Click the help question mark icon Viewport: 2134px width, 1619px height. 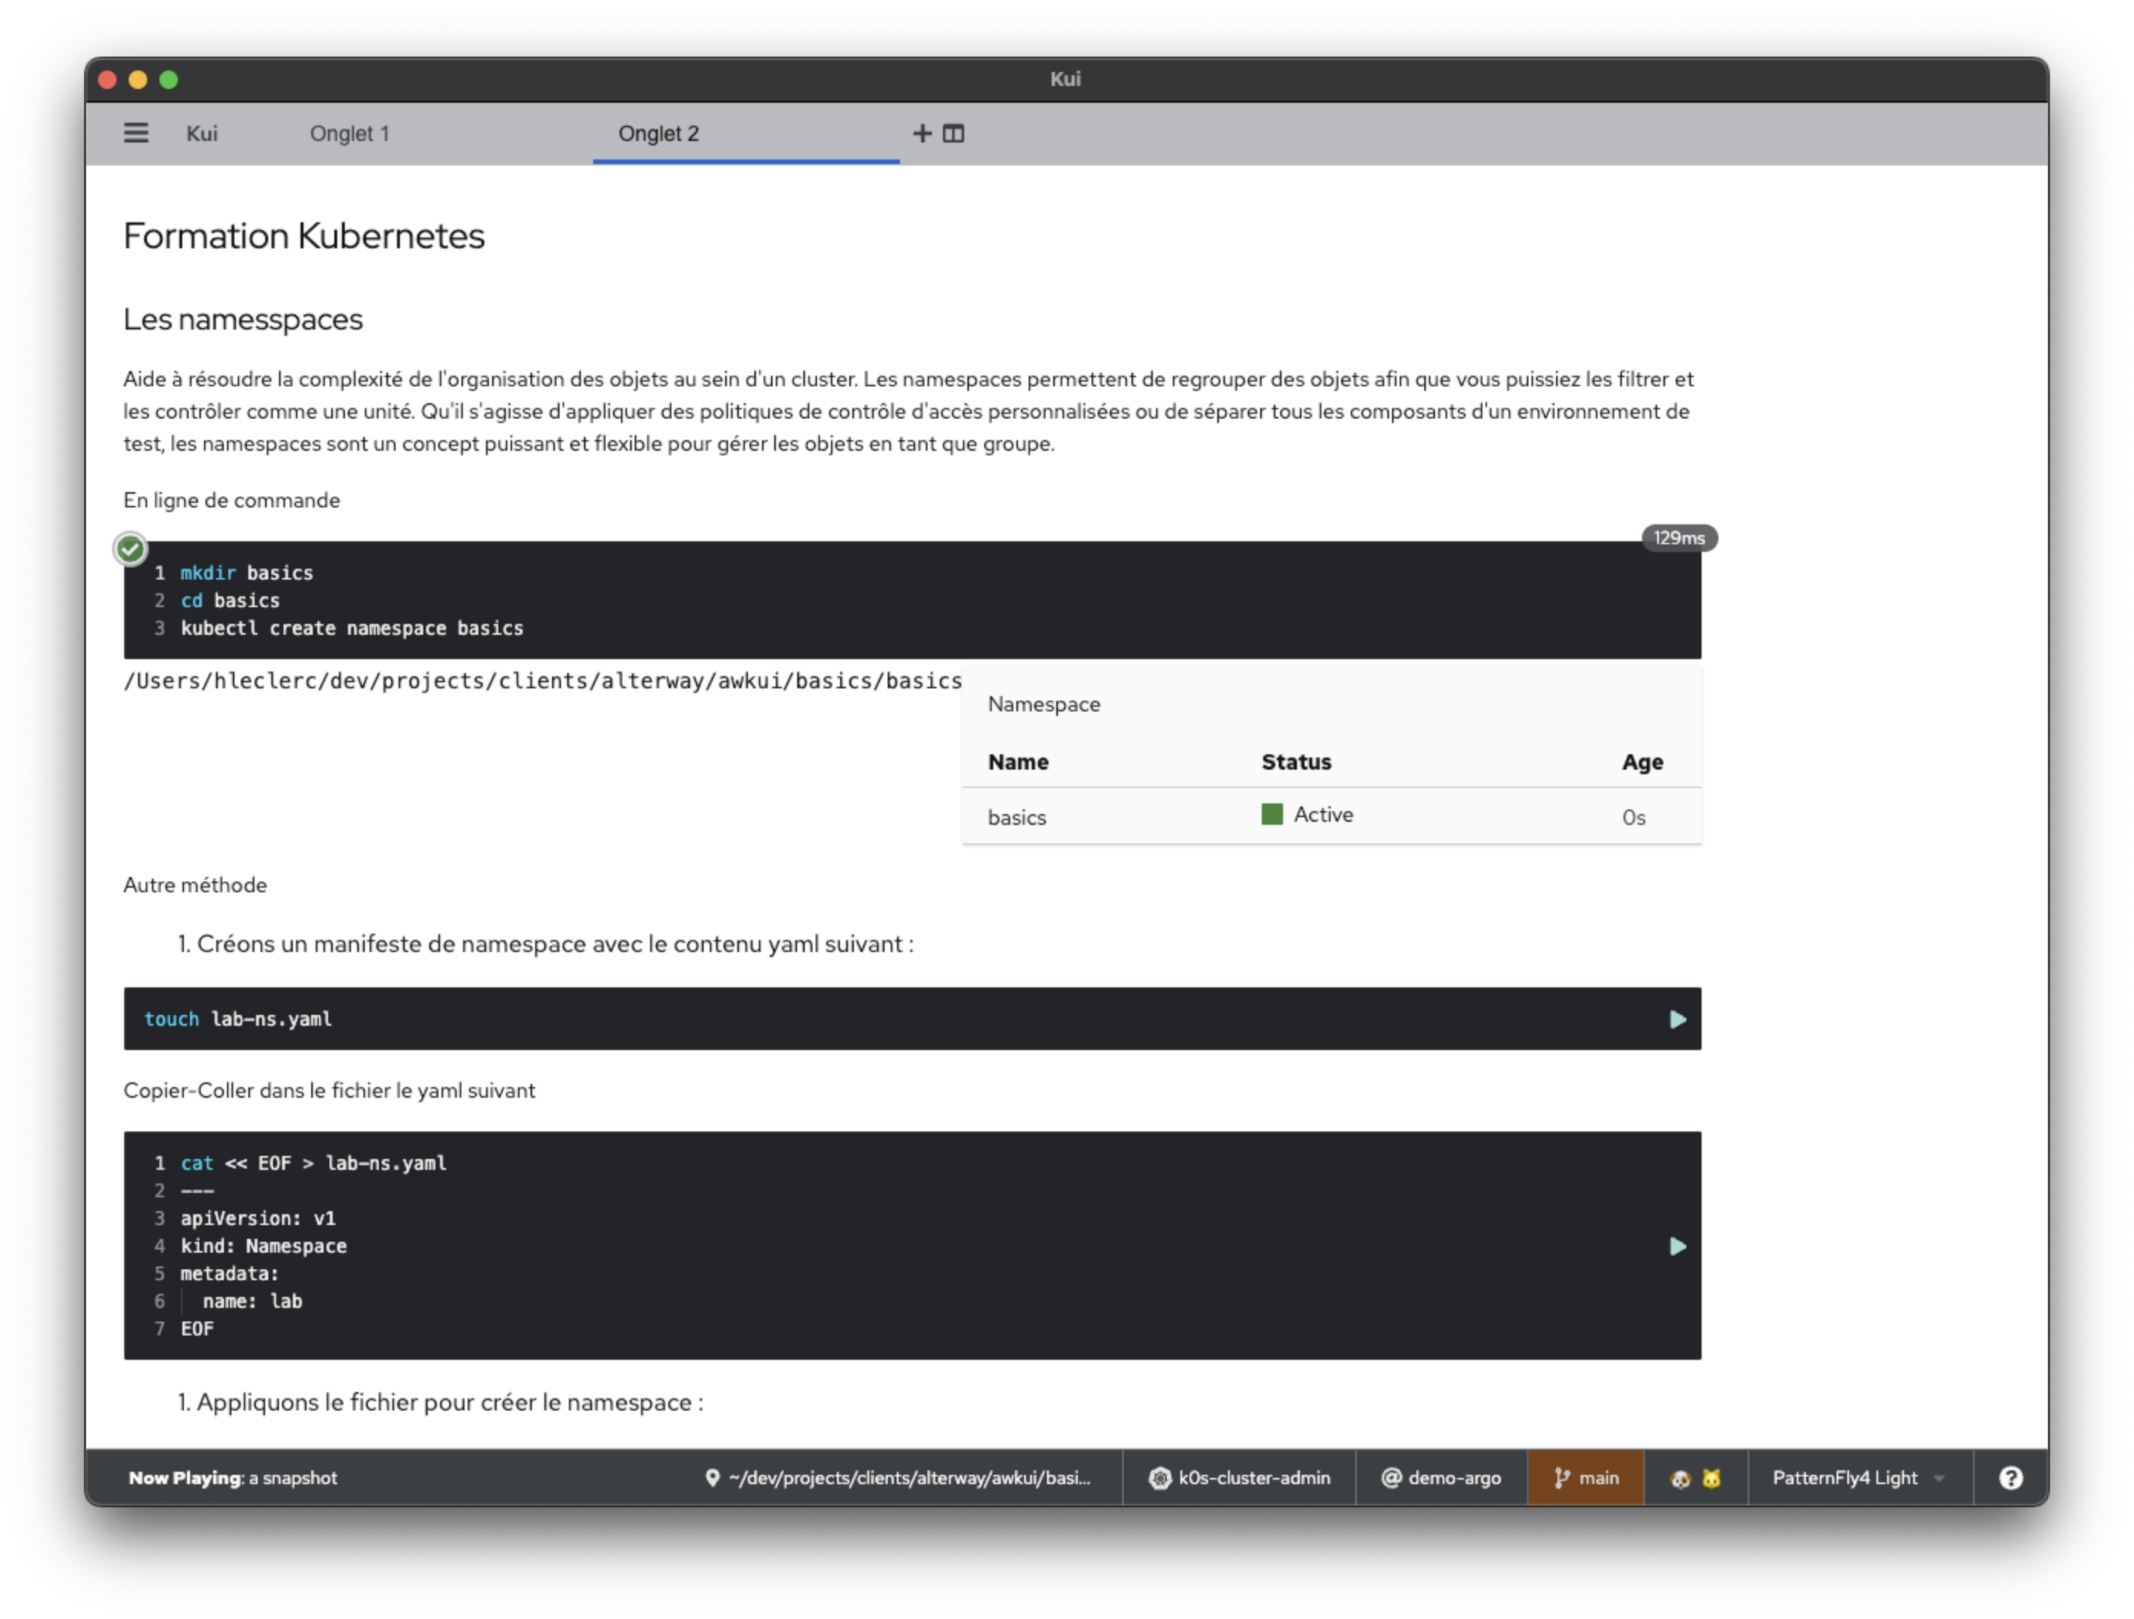pos(2011,1478)
